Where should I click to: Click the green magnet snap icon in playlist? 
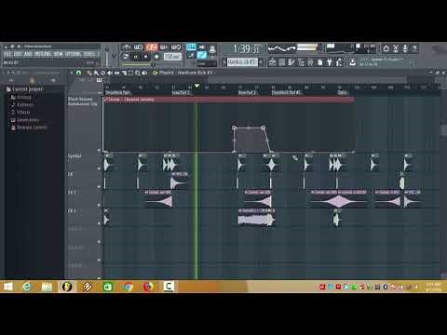click(x=78, y=73)
